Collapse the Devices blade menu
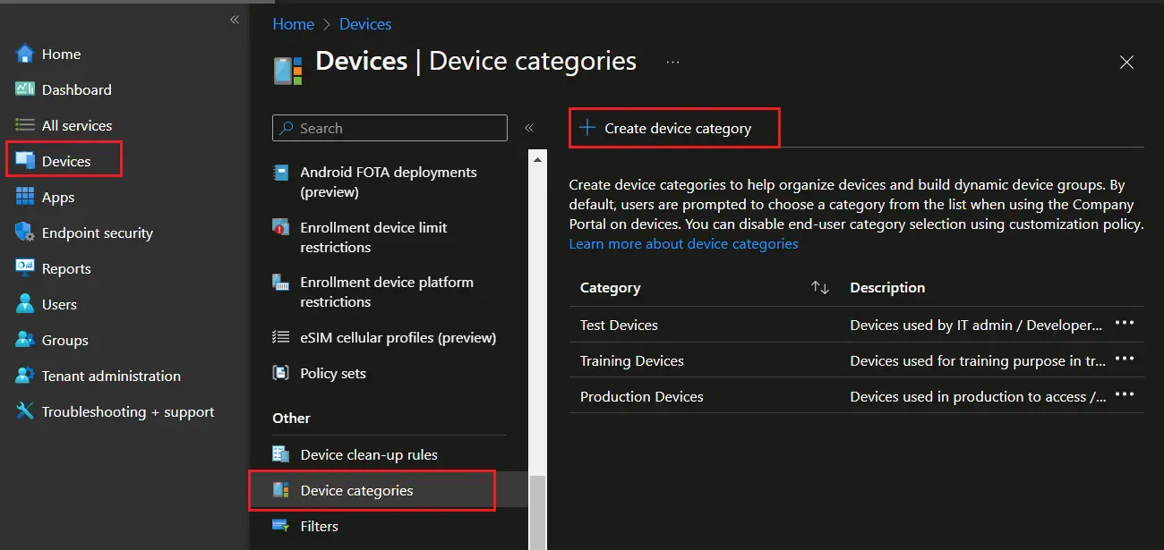Image resolution: width=1164 pixels, height=550 pixels. point(529,128)
